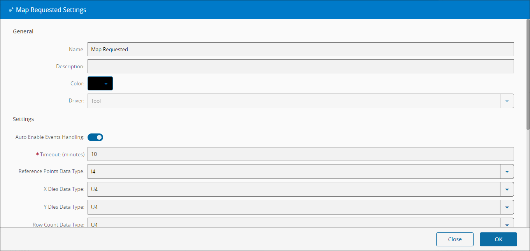The width and height of the screenshot is (530, 251).
Task: Click the Map Requested Settings title icon
Action: (11, 10)
